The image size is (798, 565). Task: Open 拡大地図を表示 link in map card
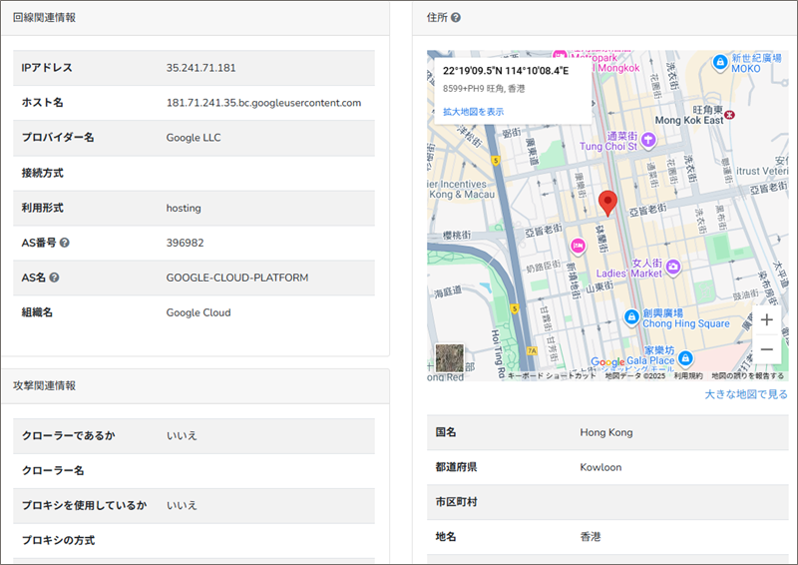(473, 112)
